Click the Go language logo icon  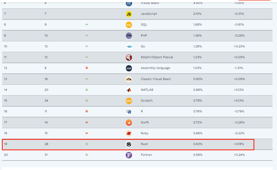[x=129, y=47]
